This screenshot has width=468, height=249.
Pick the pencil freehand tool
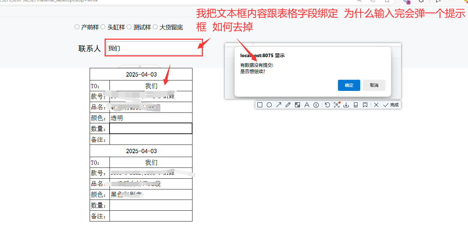[x=288, y=105]
